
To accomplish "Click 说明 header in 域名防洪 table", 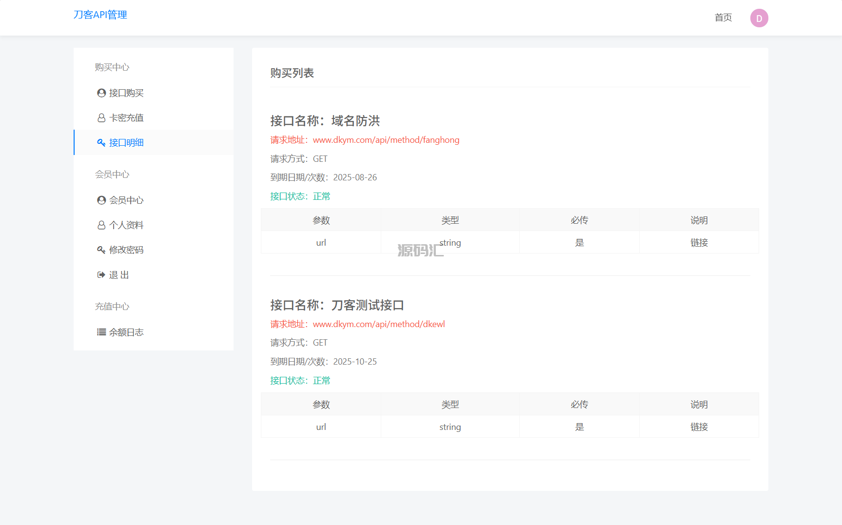I will [699, 220].
